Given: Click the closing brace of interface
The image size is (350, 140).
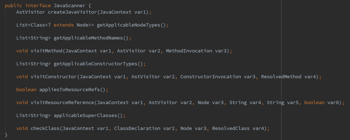Looking at the screenshot, I should point(6,135).
